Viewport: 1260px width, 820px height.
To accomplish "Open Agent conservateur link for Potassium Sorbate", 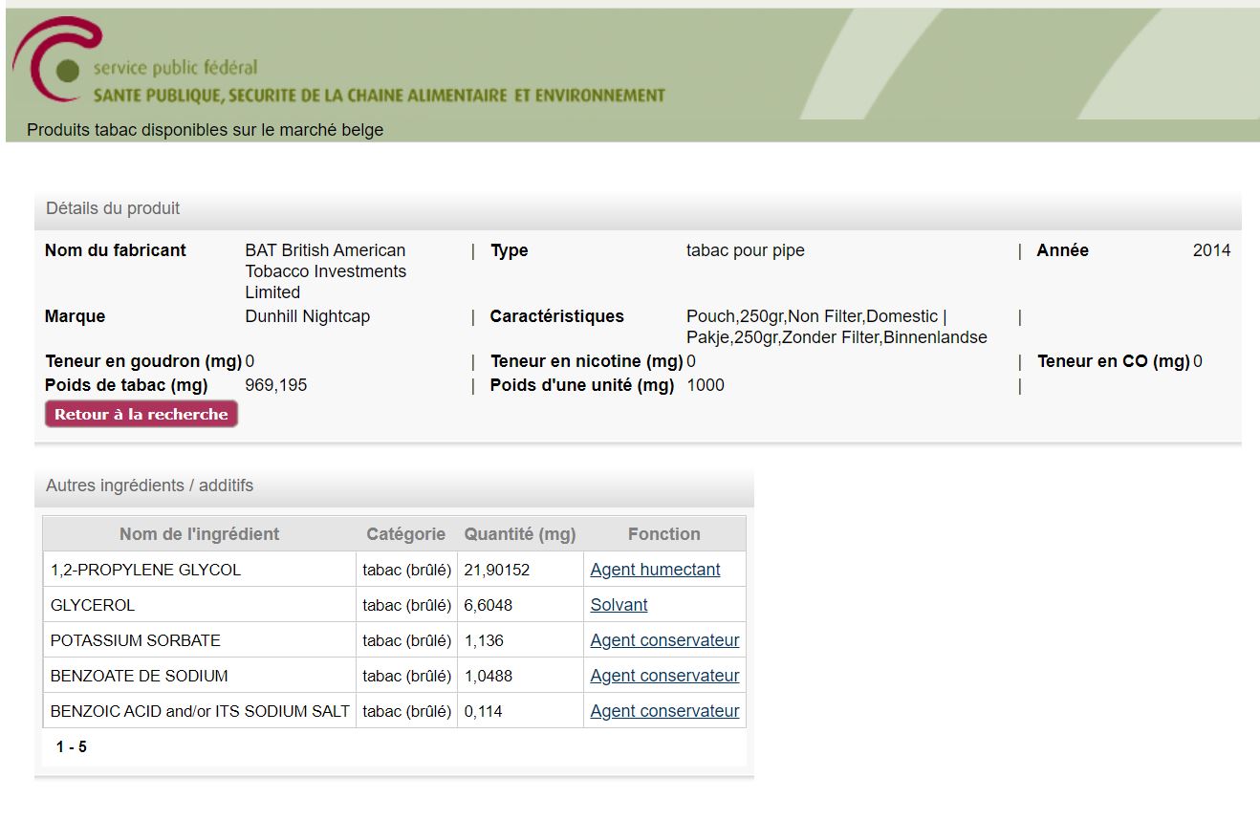I will 664,640.
